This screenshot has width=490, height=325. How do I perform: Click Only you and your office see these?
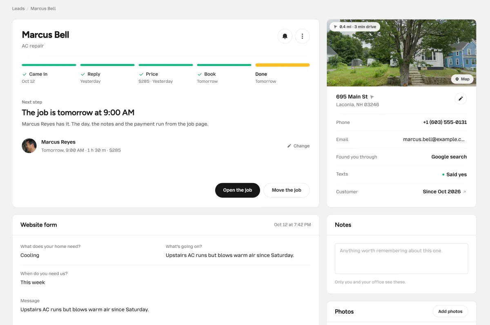point(370,282)
